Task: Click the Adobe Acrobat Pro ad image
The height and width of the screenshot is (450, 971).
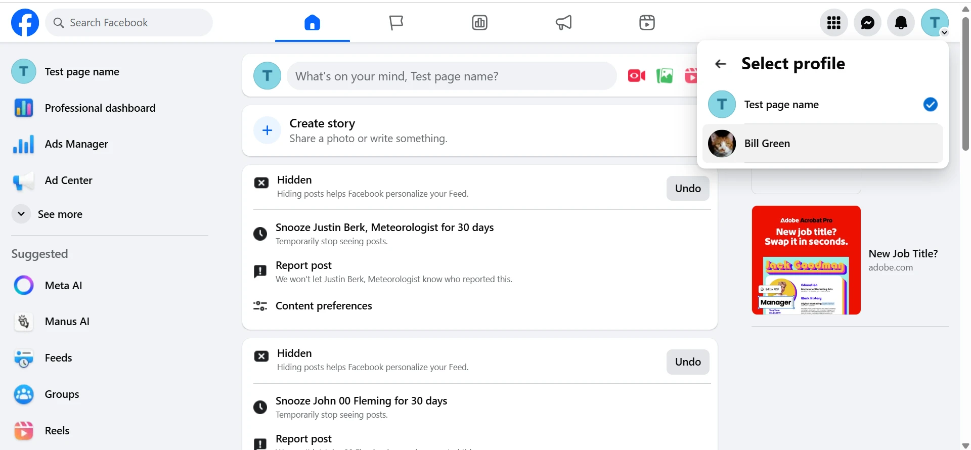Action: (806, 260)
